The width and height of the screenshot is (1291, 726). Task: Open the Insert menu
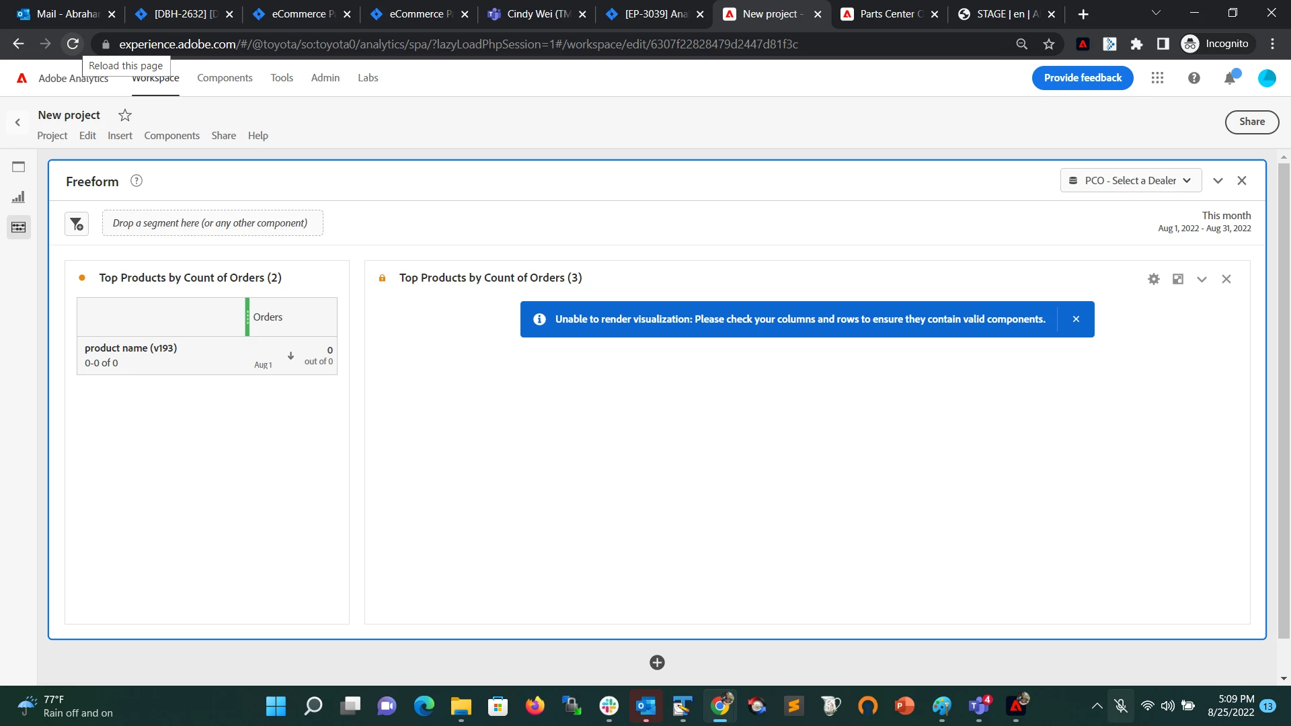(x=120, y=136)
